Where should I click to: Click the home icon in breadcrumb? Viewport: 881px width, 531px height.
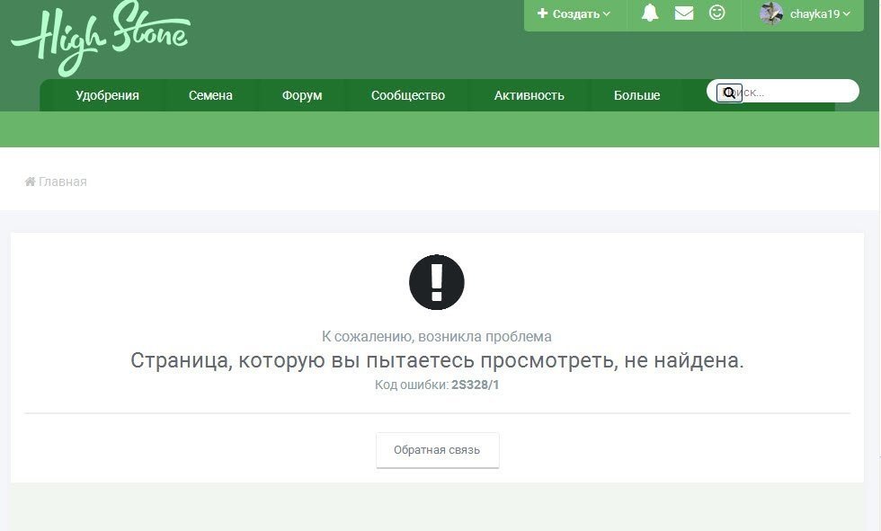[x=31, y=181]
